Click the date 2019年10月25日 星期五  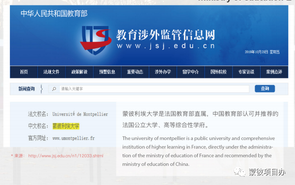point(262,52)
